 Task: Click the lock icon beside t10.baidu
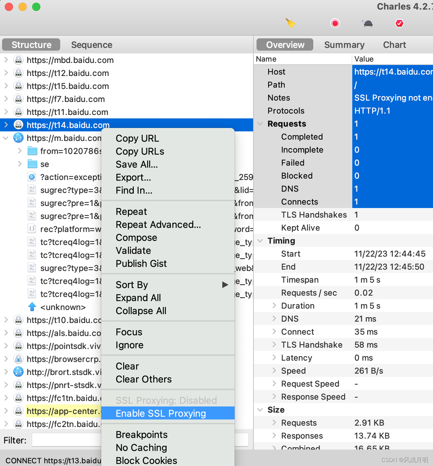[x=18, y=320]
